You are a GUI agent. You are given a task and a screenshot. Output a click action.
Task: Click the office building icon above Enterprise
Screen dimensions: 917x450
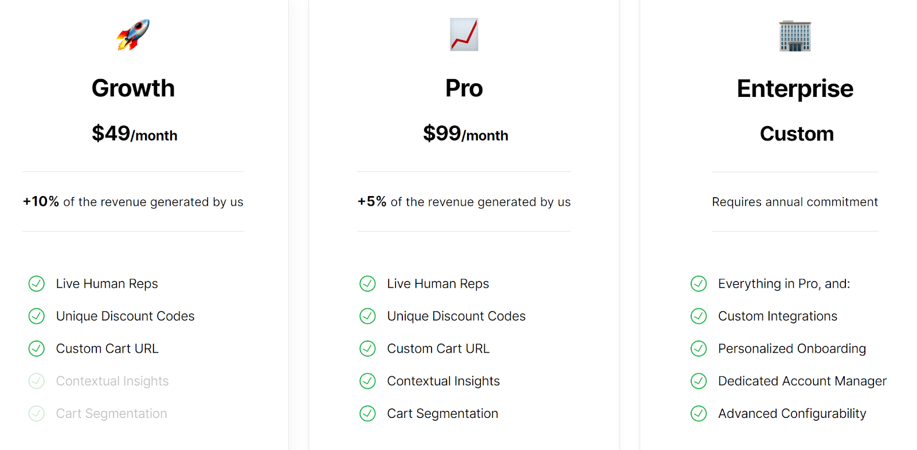[795, 36]
